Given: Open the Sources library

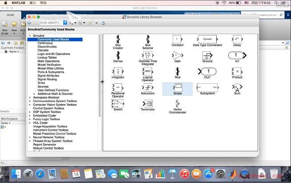Looking at the screenshot, I should click(x=43, y=86).
